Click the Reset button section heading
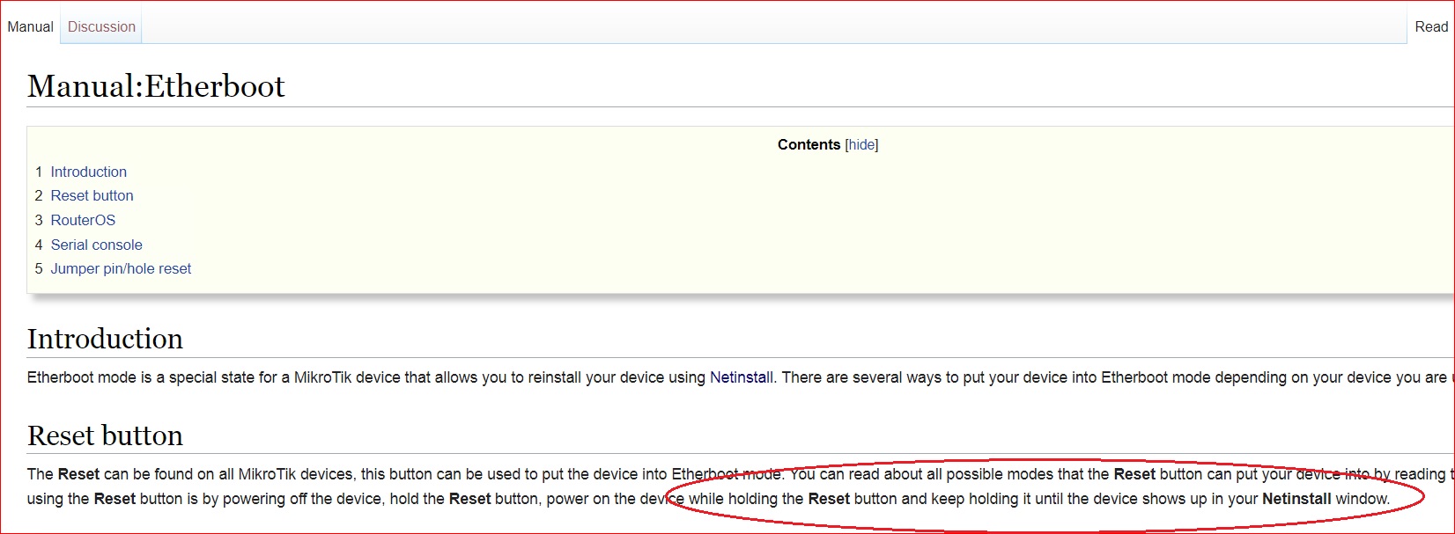The image size is (1455, 534). (105, 435)
